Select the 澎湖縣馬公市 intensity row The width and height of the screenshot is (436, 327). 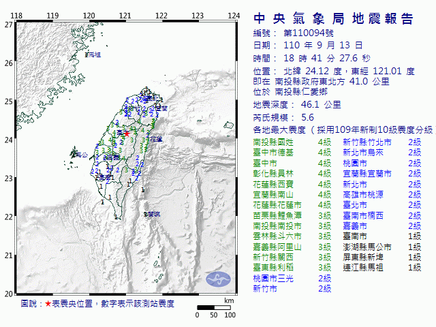pos(382,247)
